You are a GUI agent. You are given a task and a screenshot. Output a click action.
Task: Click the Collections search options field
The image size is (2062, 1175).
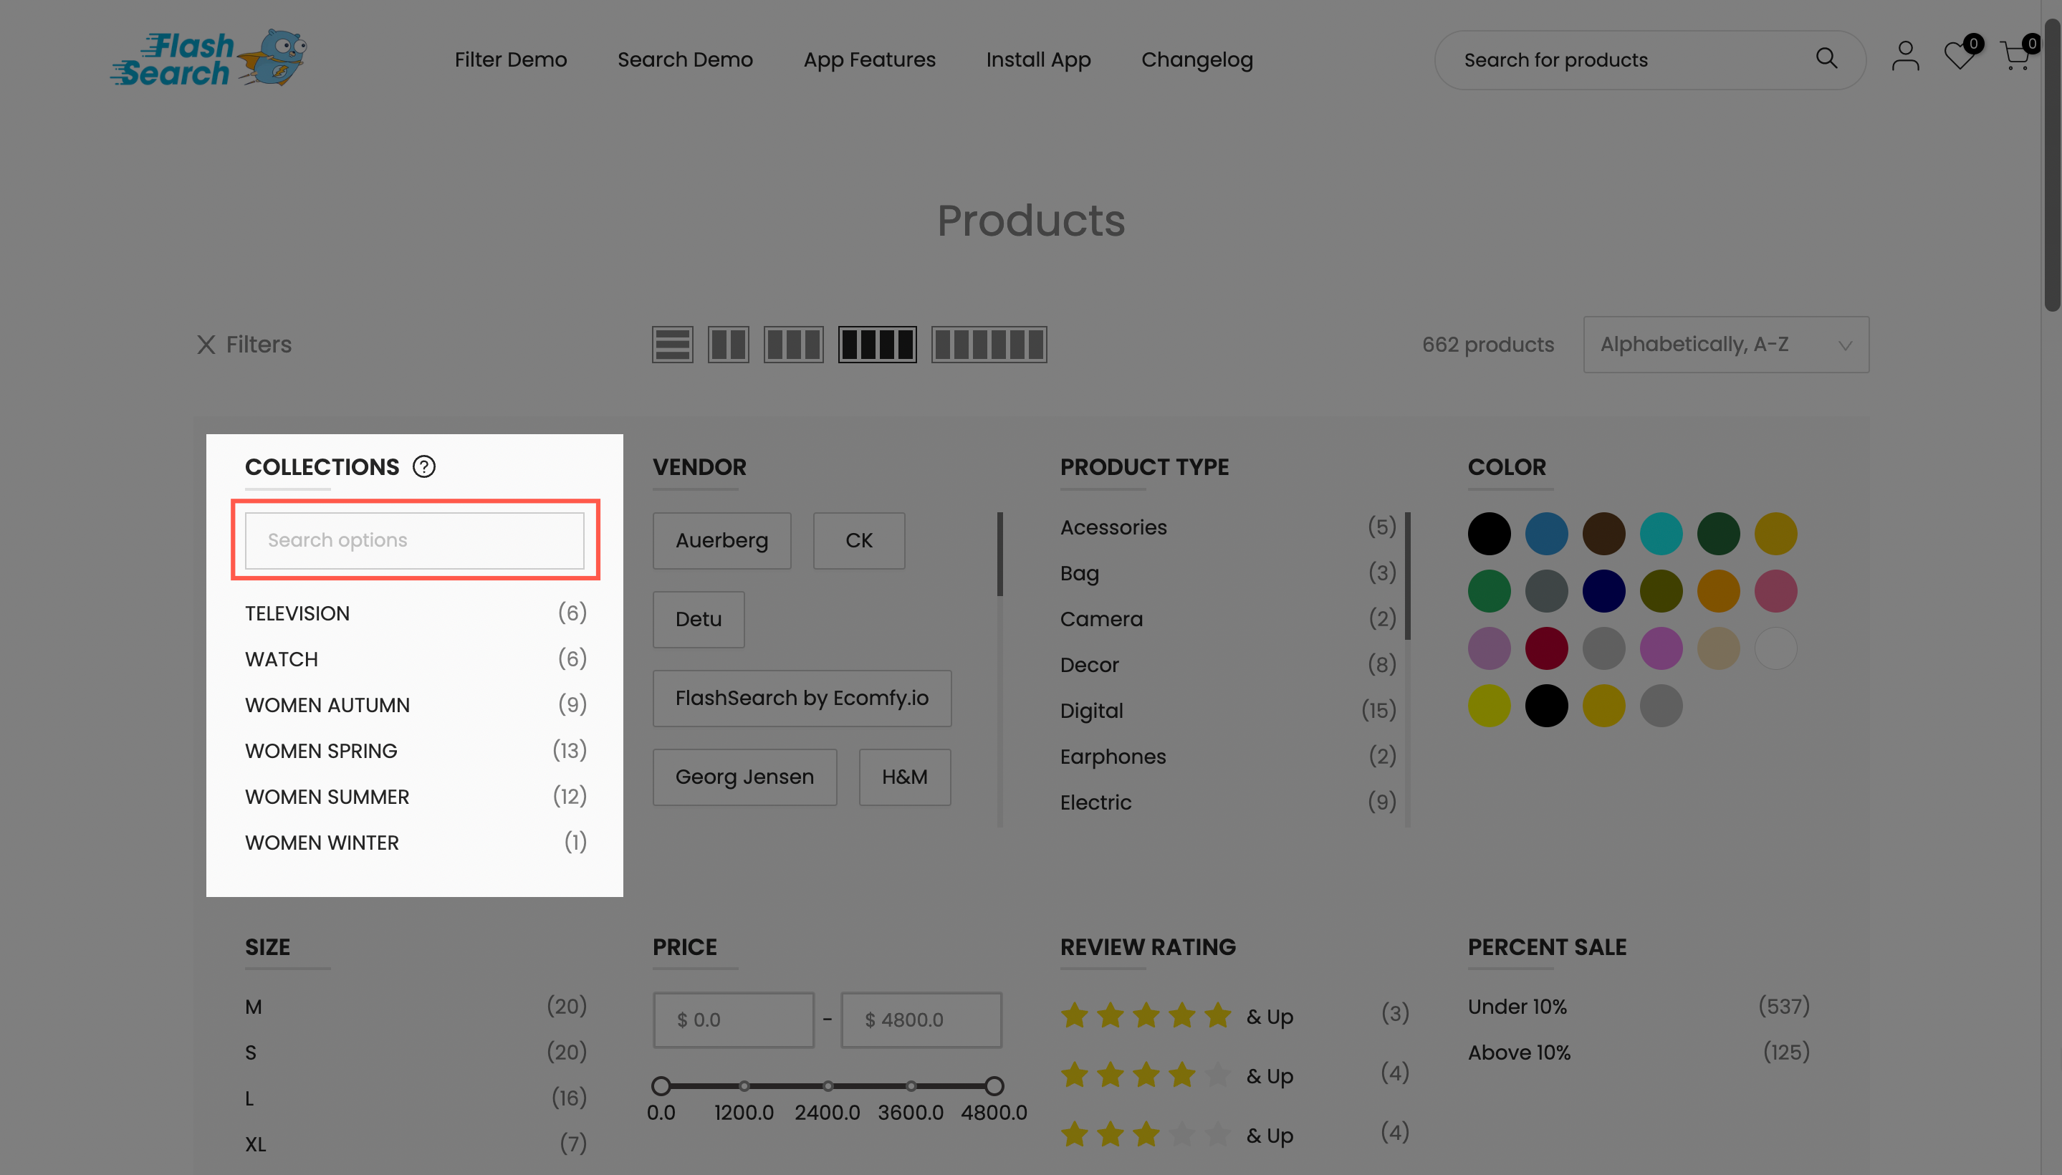pyautogui.click(x=415, y=540)
